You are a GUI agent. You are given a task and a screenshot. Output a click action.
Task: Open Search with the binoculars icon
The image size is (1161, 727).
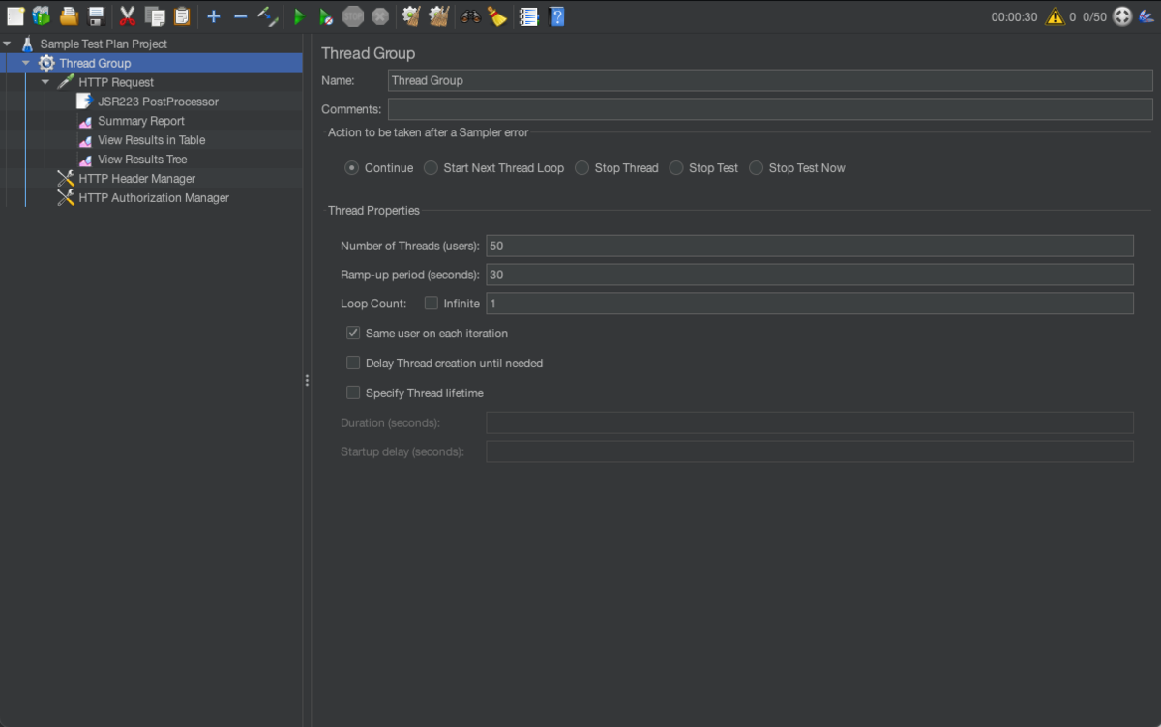tap(470, 16)
